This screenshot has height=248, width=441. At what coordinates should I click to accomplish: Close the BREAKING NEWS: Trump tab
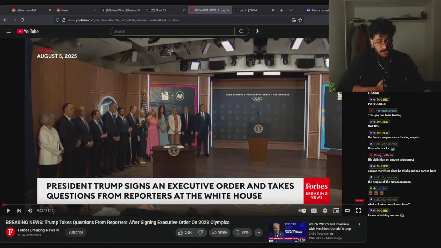coord(228,10)
